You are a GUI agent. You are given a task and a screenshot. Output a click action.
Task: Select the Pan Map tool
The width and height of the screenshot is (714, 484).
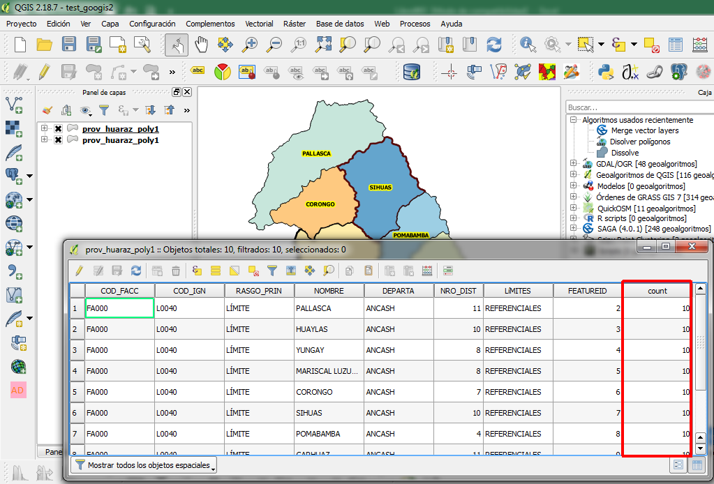(200, 43)
